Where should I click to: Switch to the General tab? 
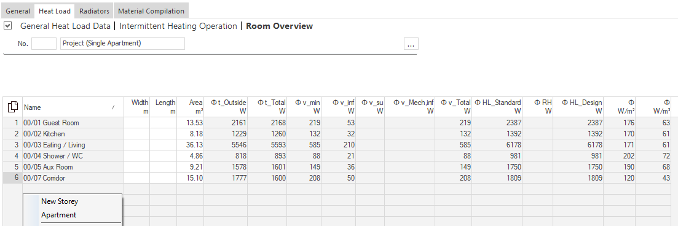pos(18,11)
